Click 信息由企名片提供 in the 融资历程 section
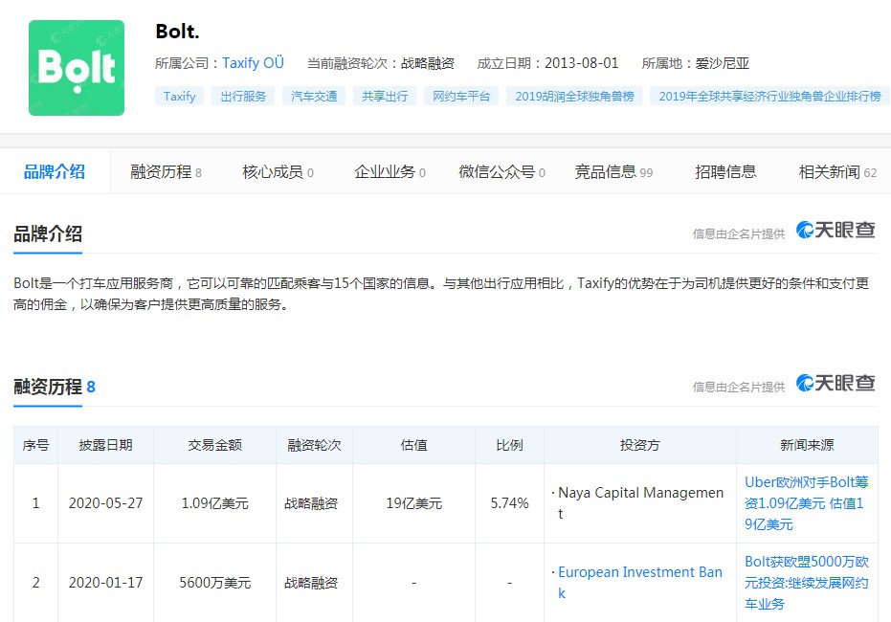This screenshot has height=622, width=891. pyautogui.click(x=739, y=387)
